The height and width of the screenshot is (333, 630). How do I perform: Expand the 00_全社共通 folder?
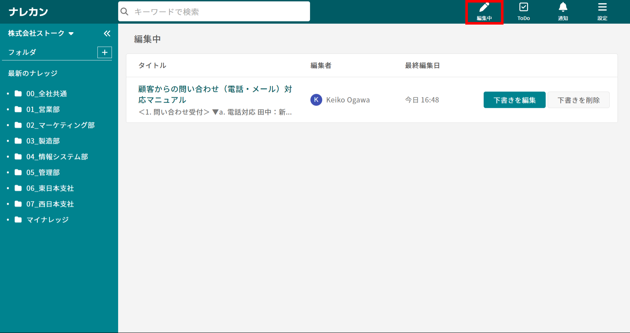pyautogui.click(x=47, y=94)
